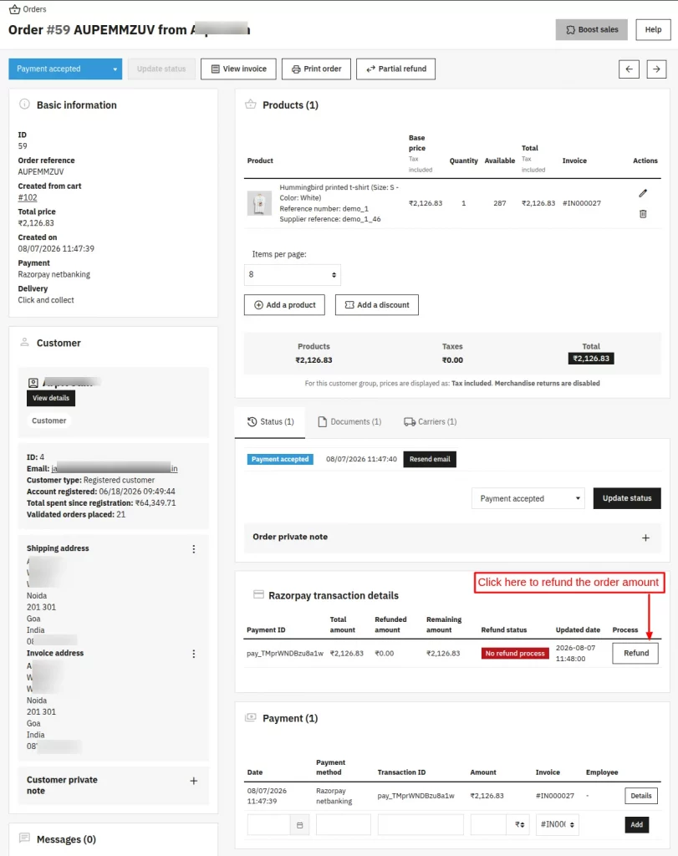The height and width of the screenshot is (856, 678).
Task: Resend the status email
Action: point(430,459)
